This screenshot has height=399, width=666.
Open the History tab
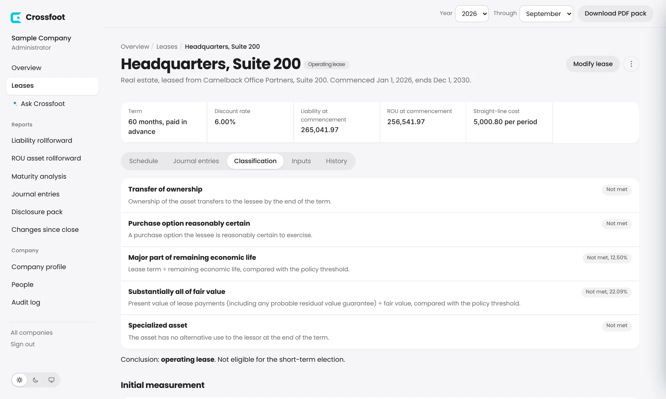[x=336, y=161]
